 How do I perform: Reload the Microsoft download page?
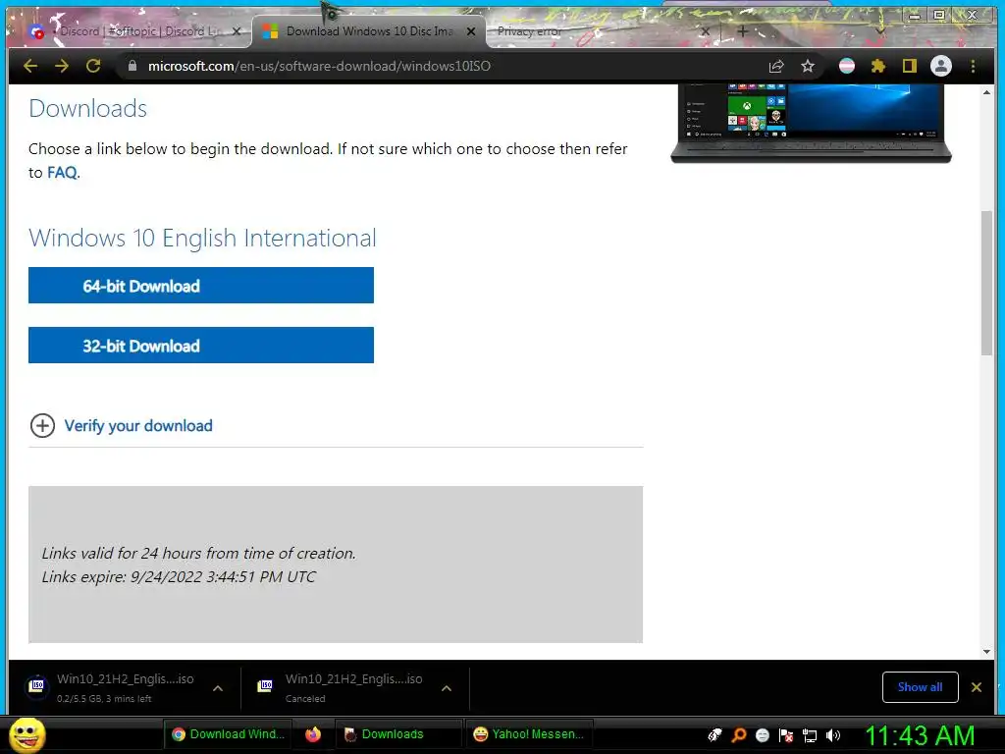(x=93, y=66)
